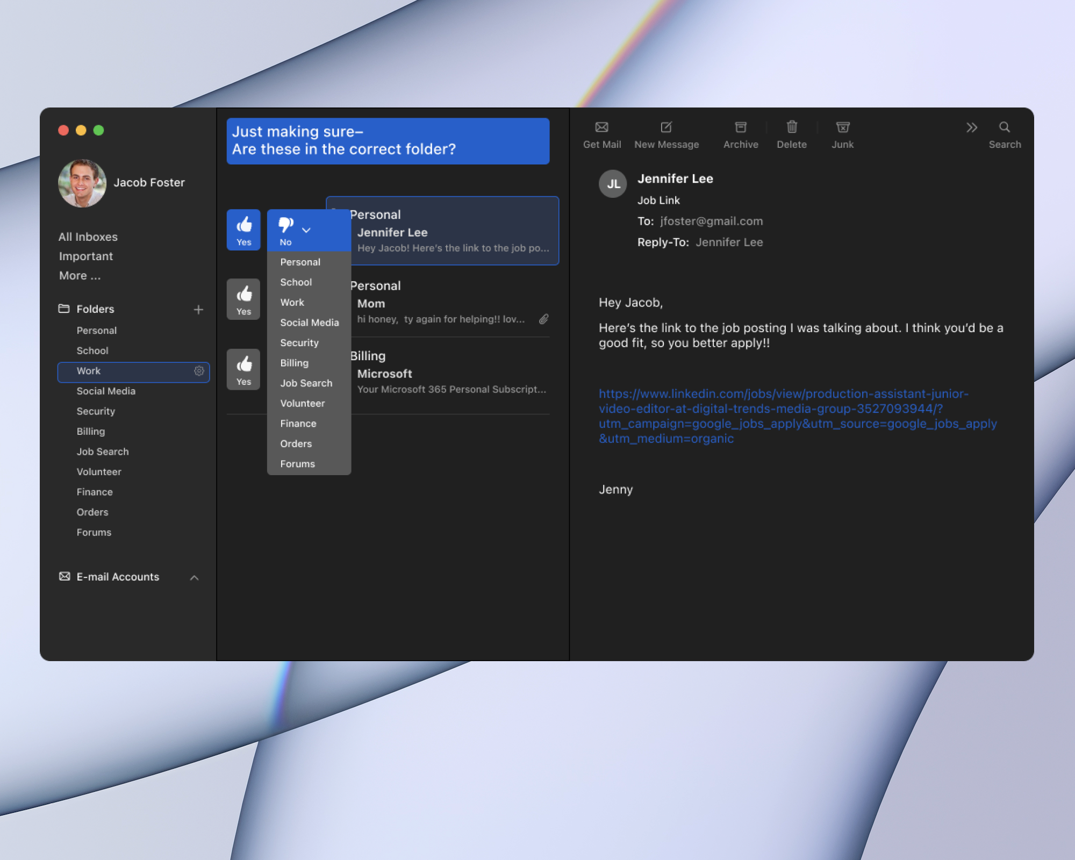Confirm Yes thumbs-up for Mom's email
Screen dimensions: 1075x860
243,299
